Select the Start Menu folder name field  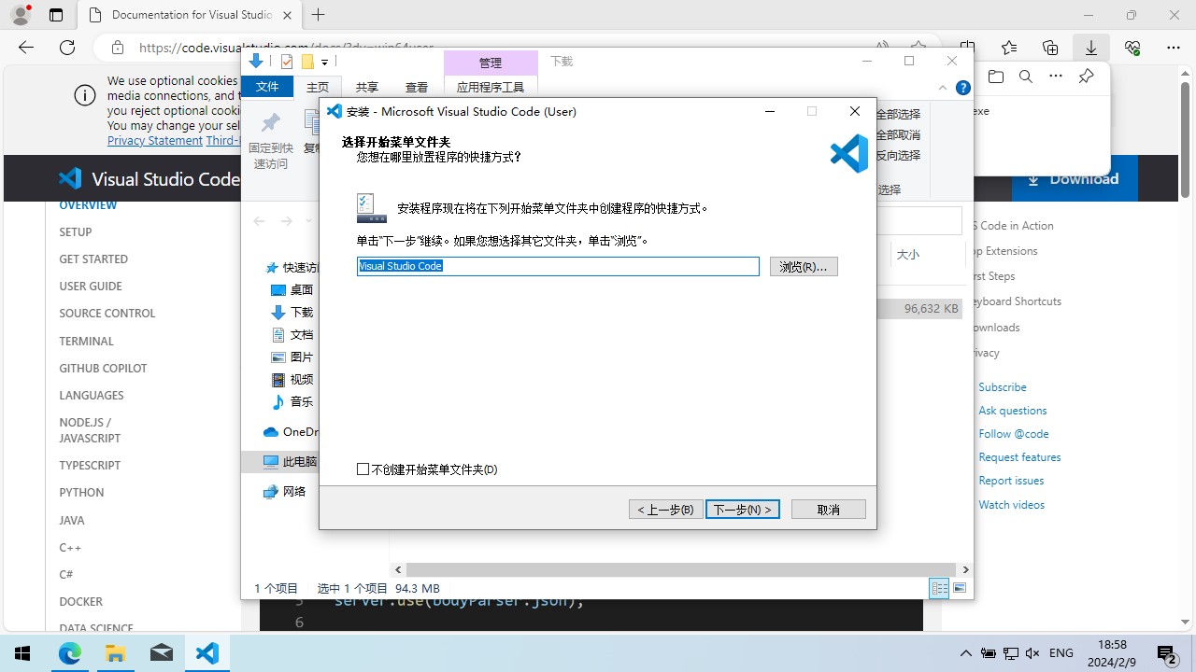[558, 266]
